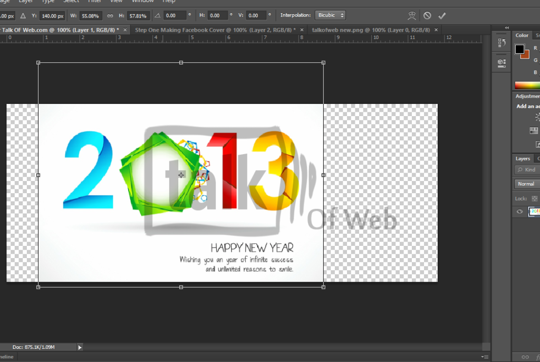The image size is (540, 362).
Task: Open the History panel icon
Action: pos(502,43)
